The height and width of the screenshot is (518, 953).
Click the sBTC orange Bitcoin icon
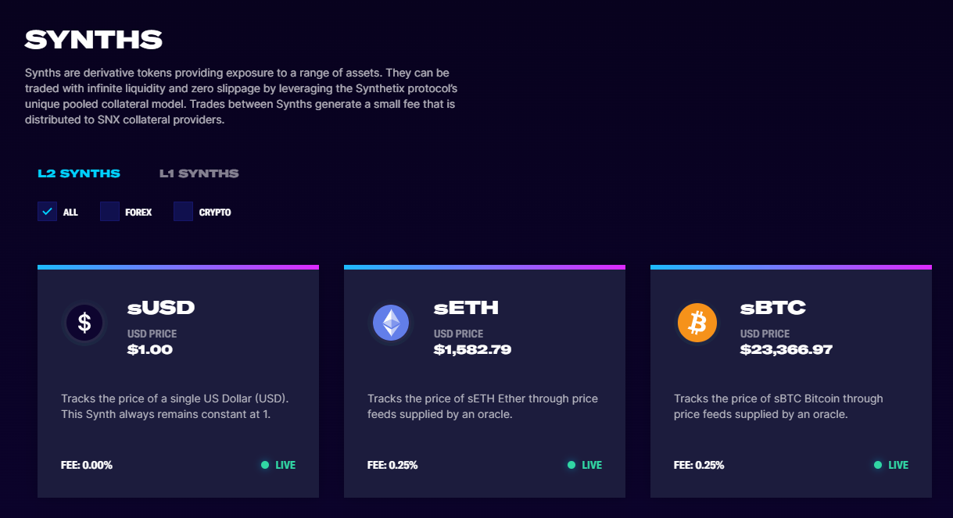pos(697,323)
